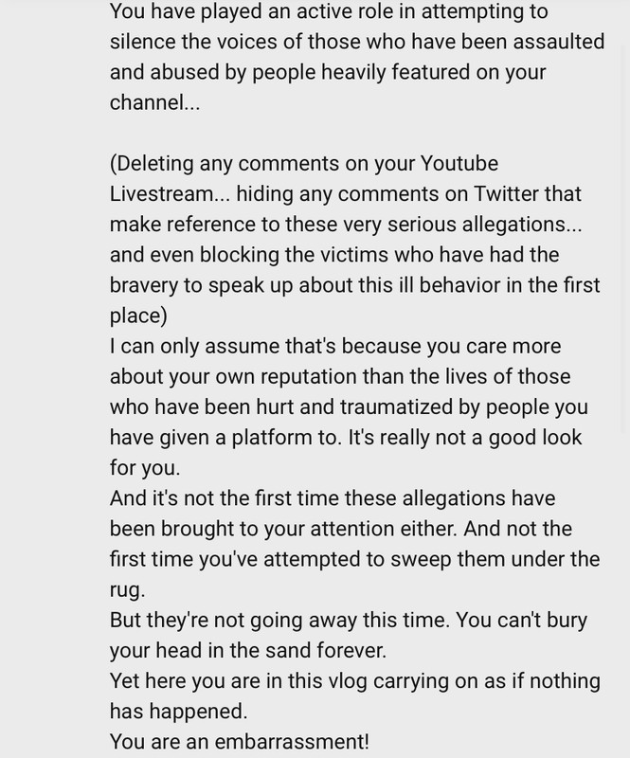Screen dimensions: 630x758
Task: Click the line starting "Yet here you are in this vlog"
Action: tap(355, 681)
